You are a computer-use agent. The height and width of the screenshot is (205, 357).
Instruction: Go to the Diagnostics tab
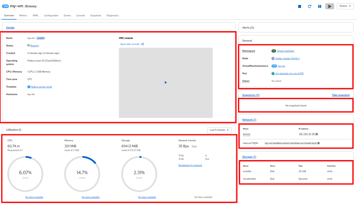pyautogui.click(x=112, y=16)
